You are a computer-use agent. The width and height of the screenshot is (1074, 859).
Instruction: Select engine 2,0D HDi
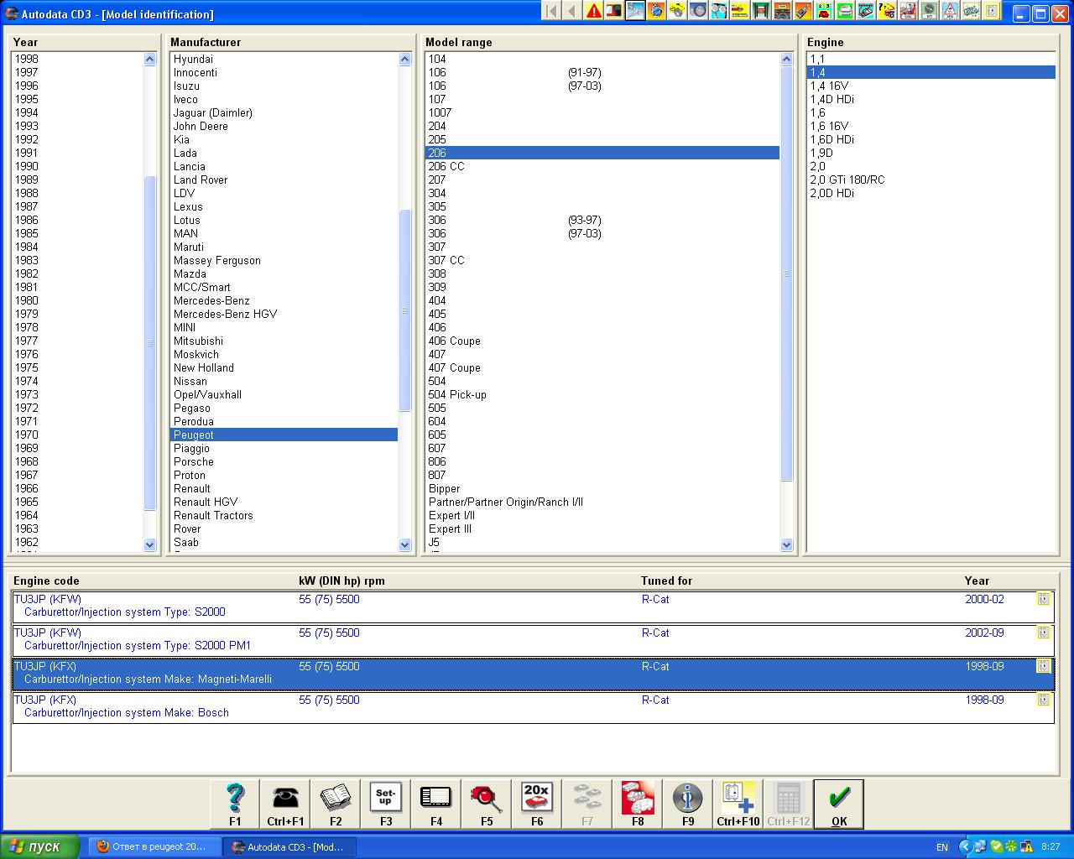[931, 193]
